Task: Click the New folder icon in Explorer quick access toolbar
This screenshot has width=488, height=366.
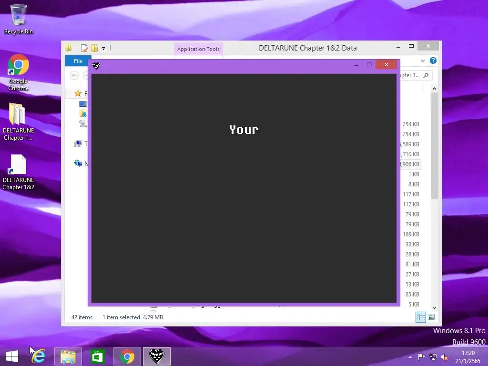Action: point(95,48)
